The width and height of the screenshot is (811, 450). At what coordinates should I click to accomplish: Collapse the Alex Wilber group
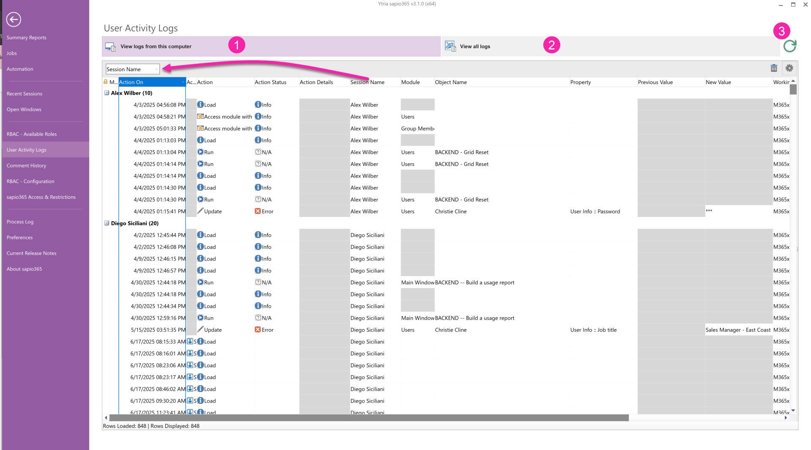click(107, 93)
